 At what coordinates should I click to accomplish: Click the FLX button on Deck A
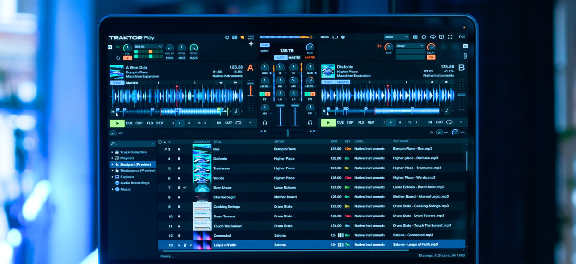point(150,123)
